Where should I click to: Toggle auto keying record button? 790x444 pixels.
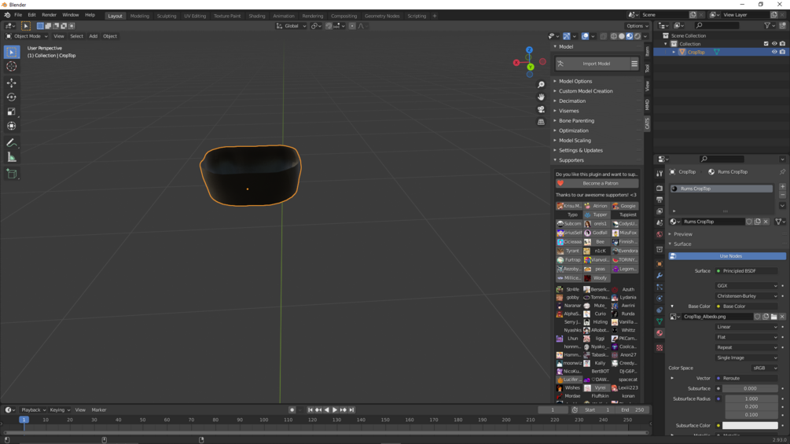pyautogui.click(x=292, y=409)
